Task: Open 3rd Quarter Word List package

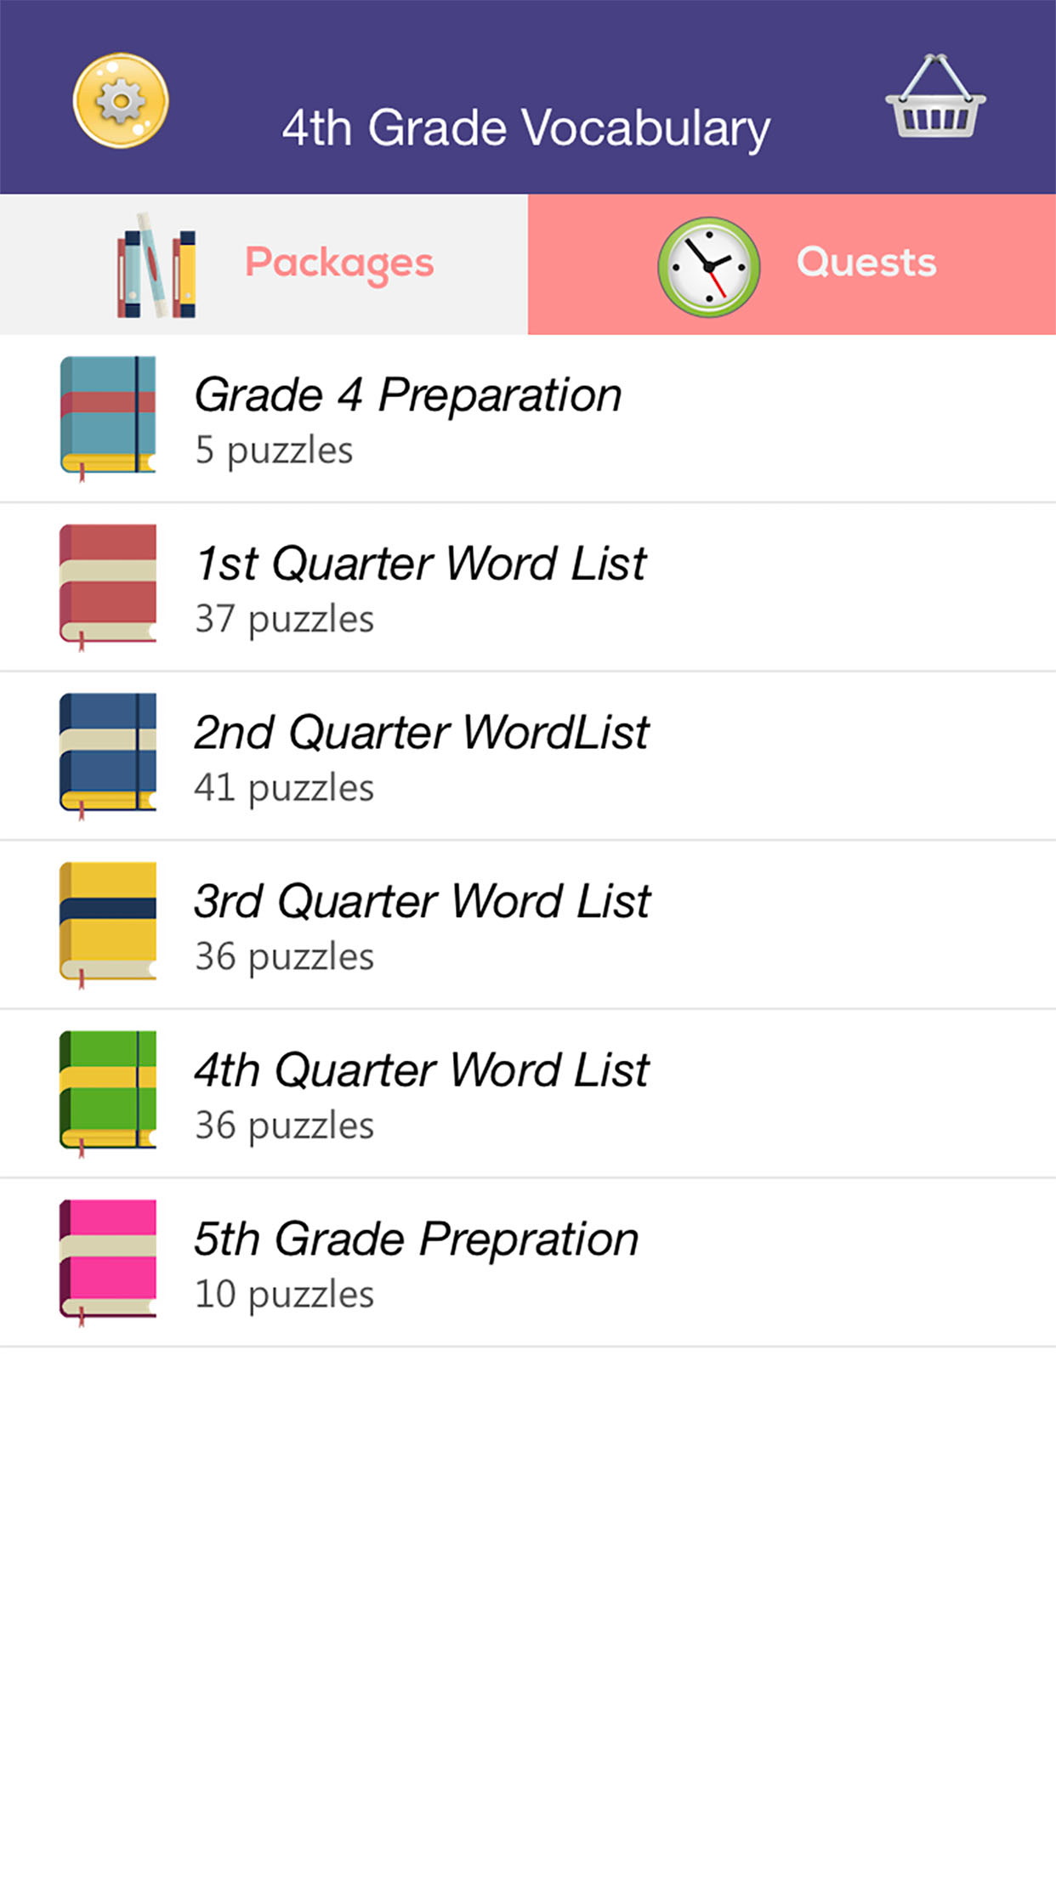Action: point(528,925)
